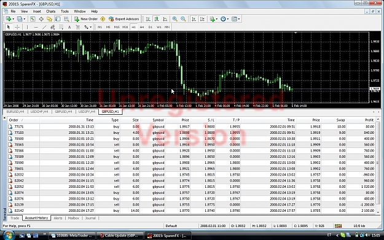This screenshot has height=240, width=384.
Task: Select order 82142 row in Account History
Action: click(191, 211)
